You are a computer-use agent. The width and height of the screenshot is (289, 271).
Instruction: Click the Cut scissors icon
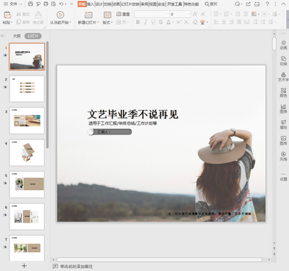tap(19, 14)
